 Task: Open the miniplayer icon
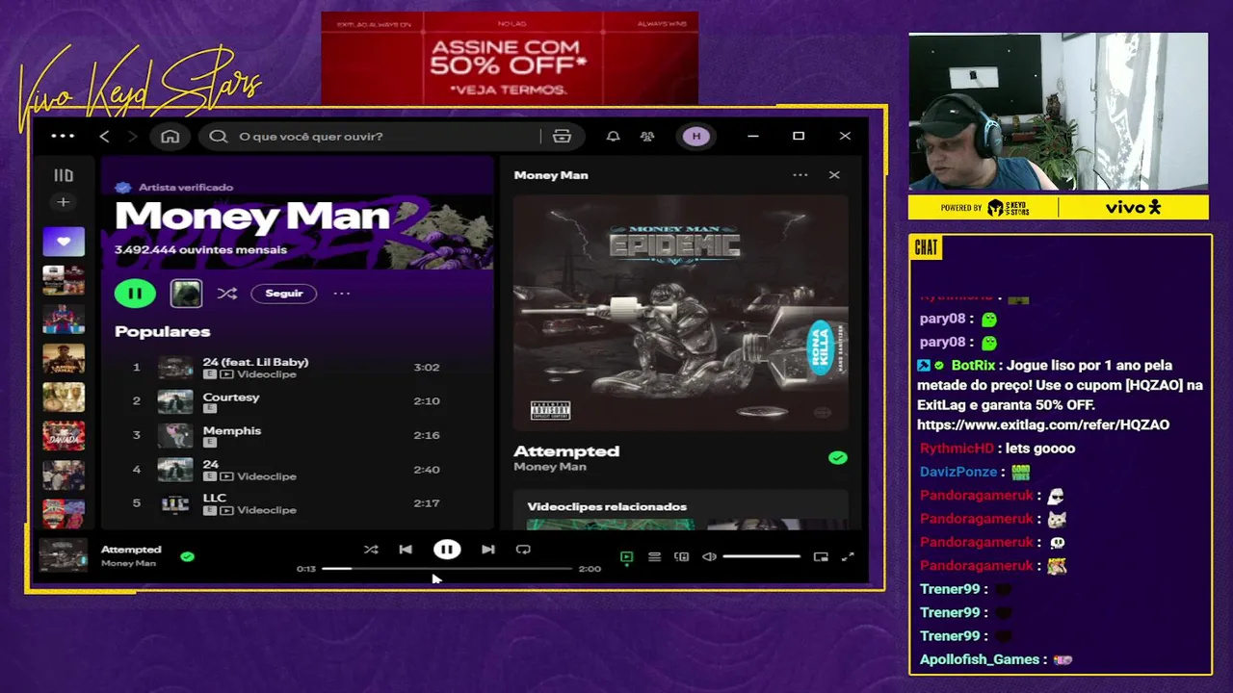click(x=821, y=556)
